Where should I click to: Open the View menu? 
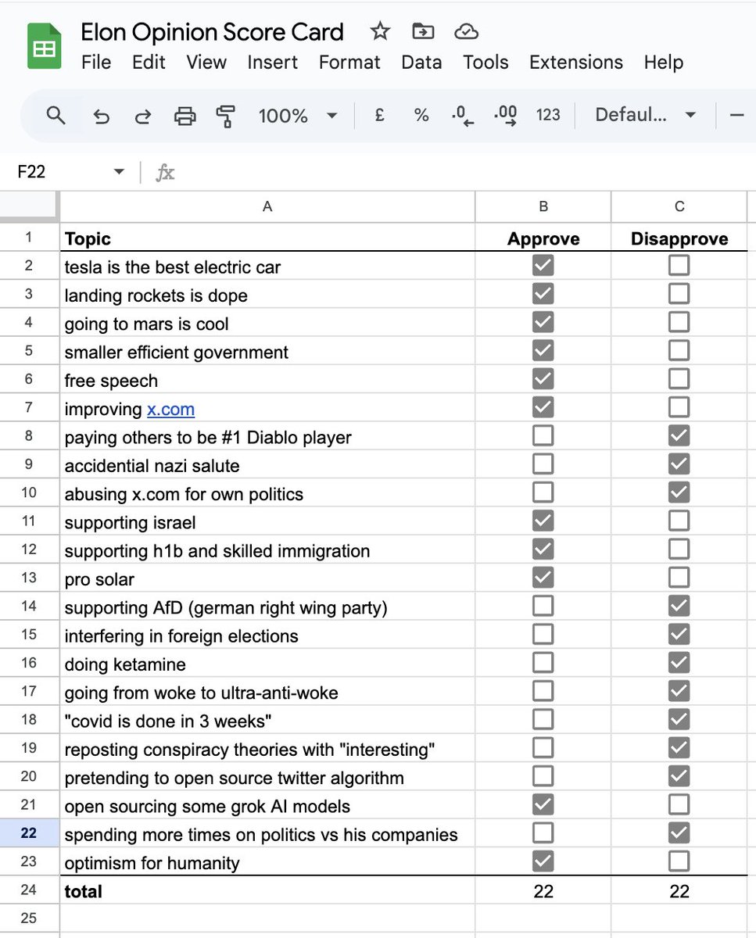206,63
